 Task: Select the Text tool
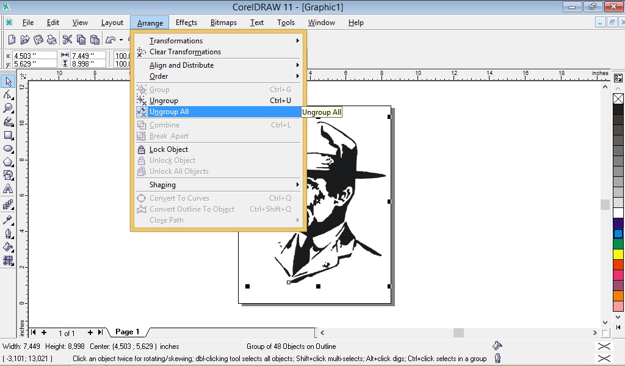(x=8, y=188)
